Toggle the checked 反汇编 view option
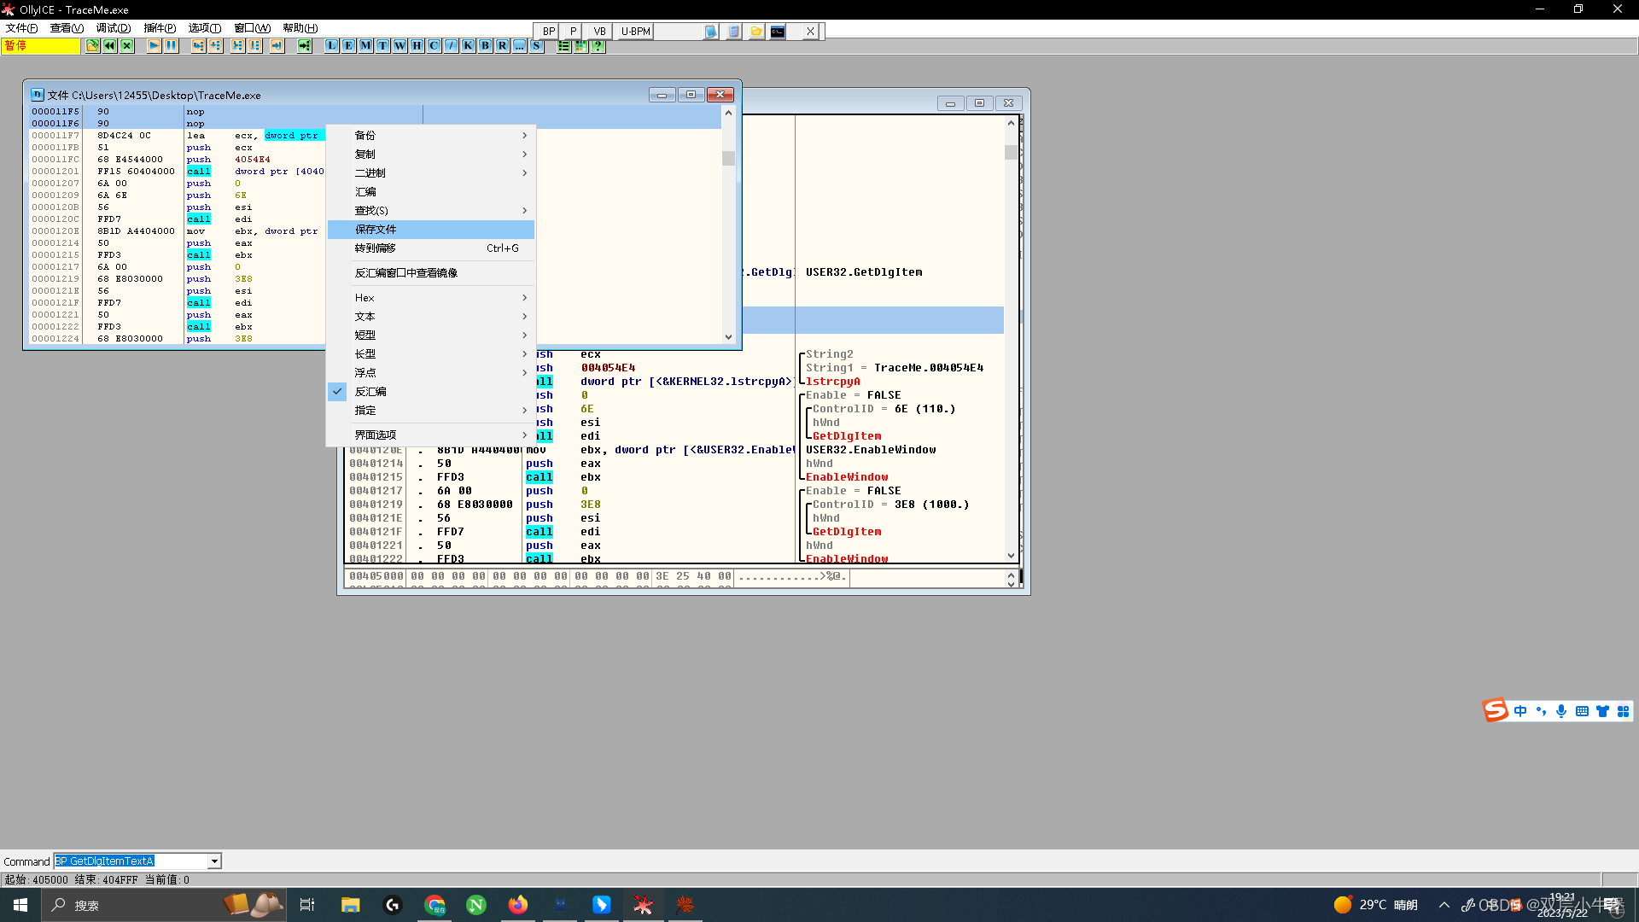Screen dimensions: 1639x922 pos(431,392)
